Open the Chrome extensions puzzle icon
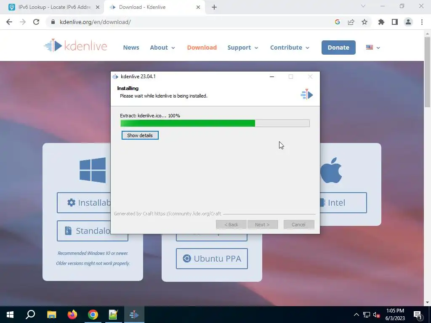Viewport: 431px width, 323px height. tap(381, 22)
